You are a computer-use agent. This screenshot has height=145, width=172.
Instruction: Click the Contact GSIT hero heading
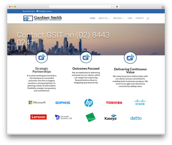(63, 39)
